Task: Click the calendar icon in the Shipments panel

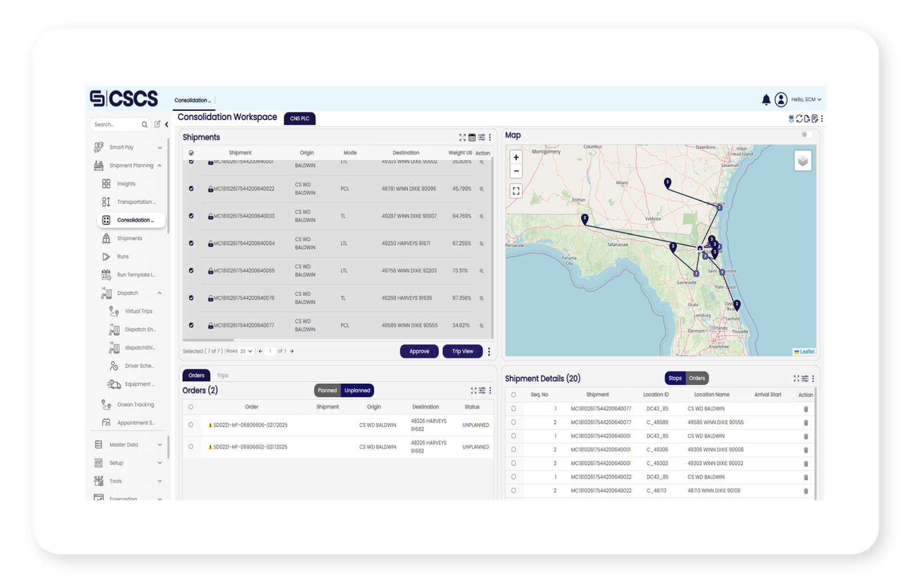Action: pyautogui.click(x=472, y=137)
